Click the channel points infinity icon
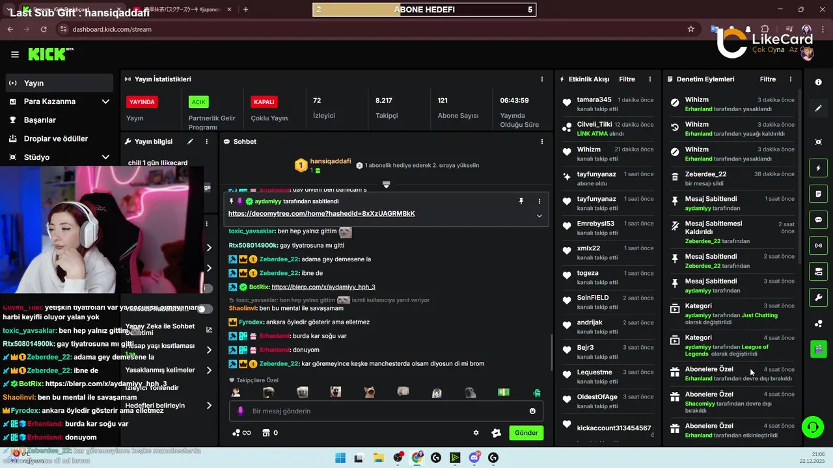The height and width of the screenshot is (468, 833). tap(241, 433)
